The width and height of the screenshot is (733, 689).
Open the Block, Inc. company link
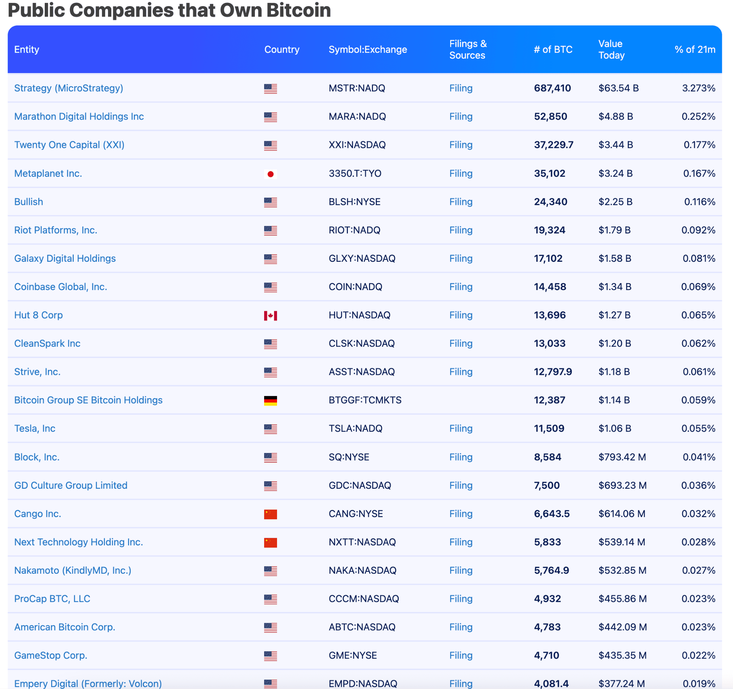point(37,457)
